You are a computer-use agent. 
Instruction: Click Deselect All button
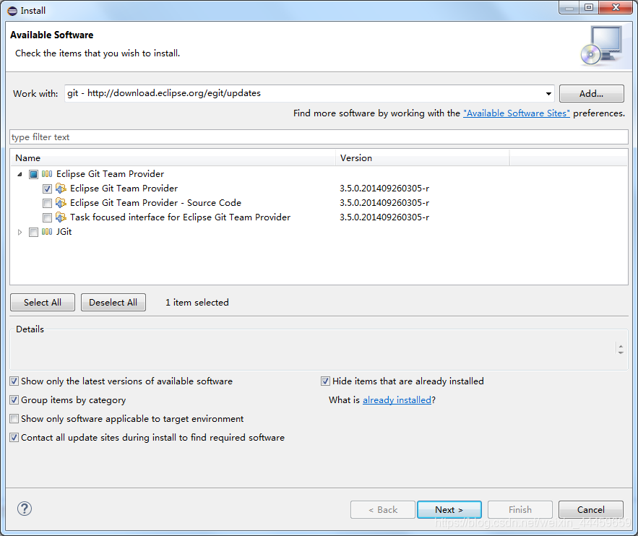pos(113,302)
